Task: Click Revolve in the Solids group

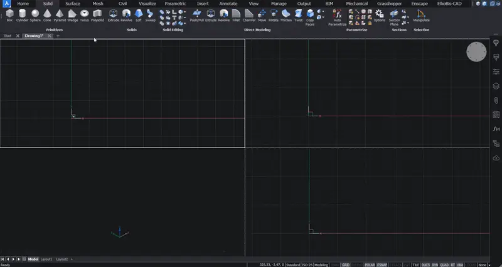Action: coord(127,15)
